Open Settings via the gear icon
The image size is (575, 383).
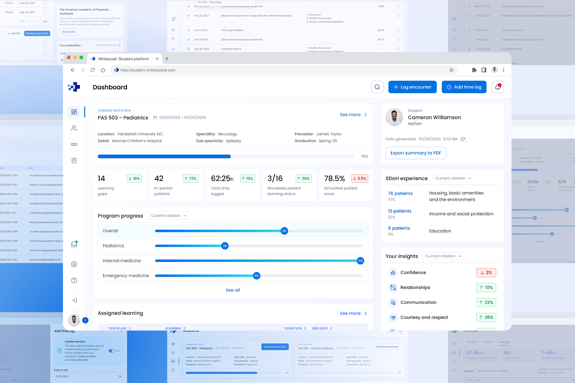coord(74,264)
